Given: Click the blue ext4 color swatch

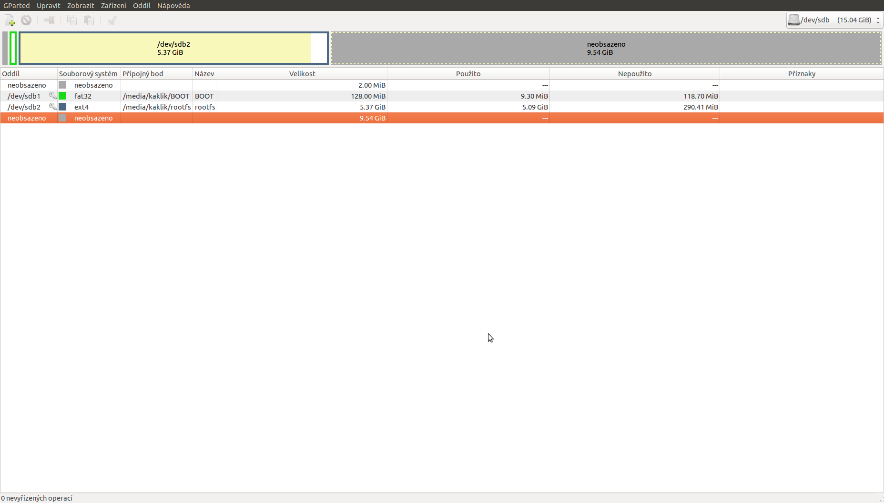Looking at the screenshot, I should (x=62, y=107).
